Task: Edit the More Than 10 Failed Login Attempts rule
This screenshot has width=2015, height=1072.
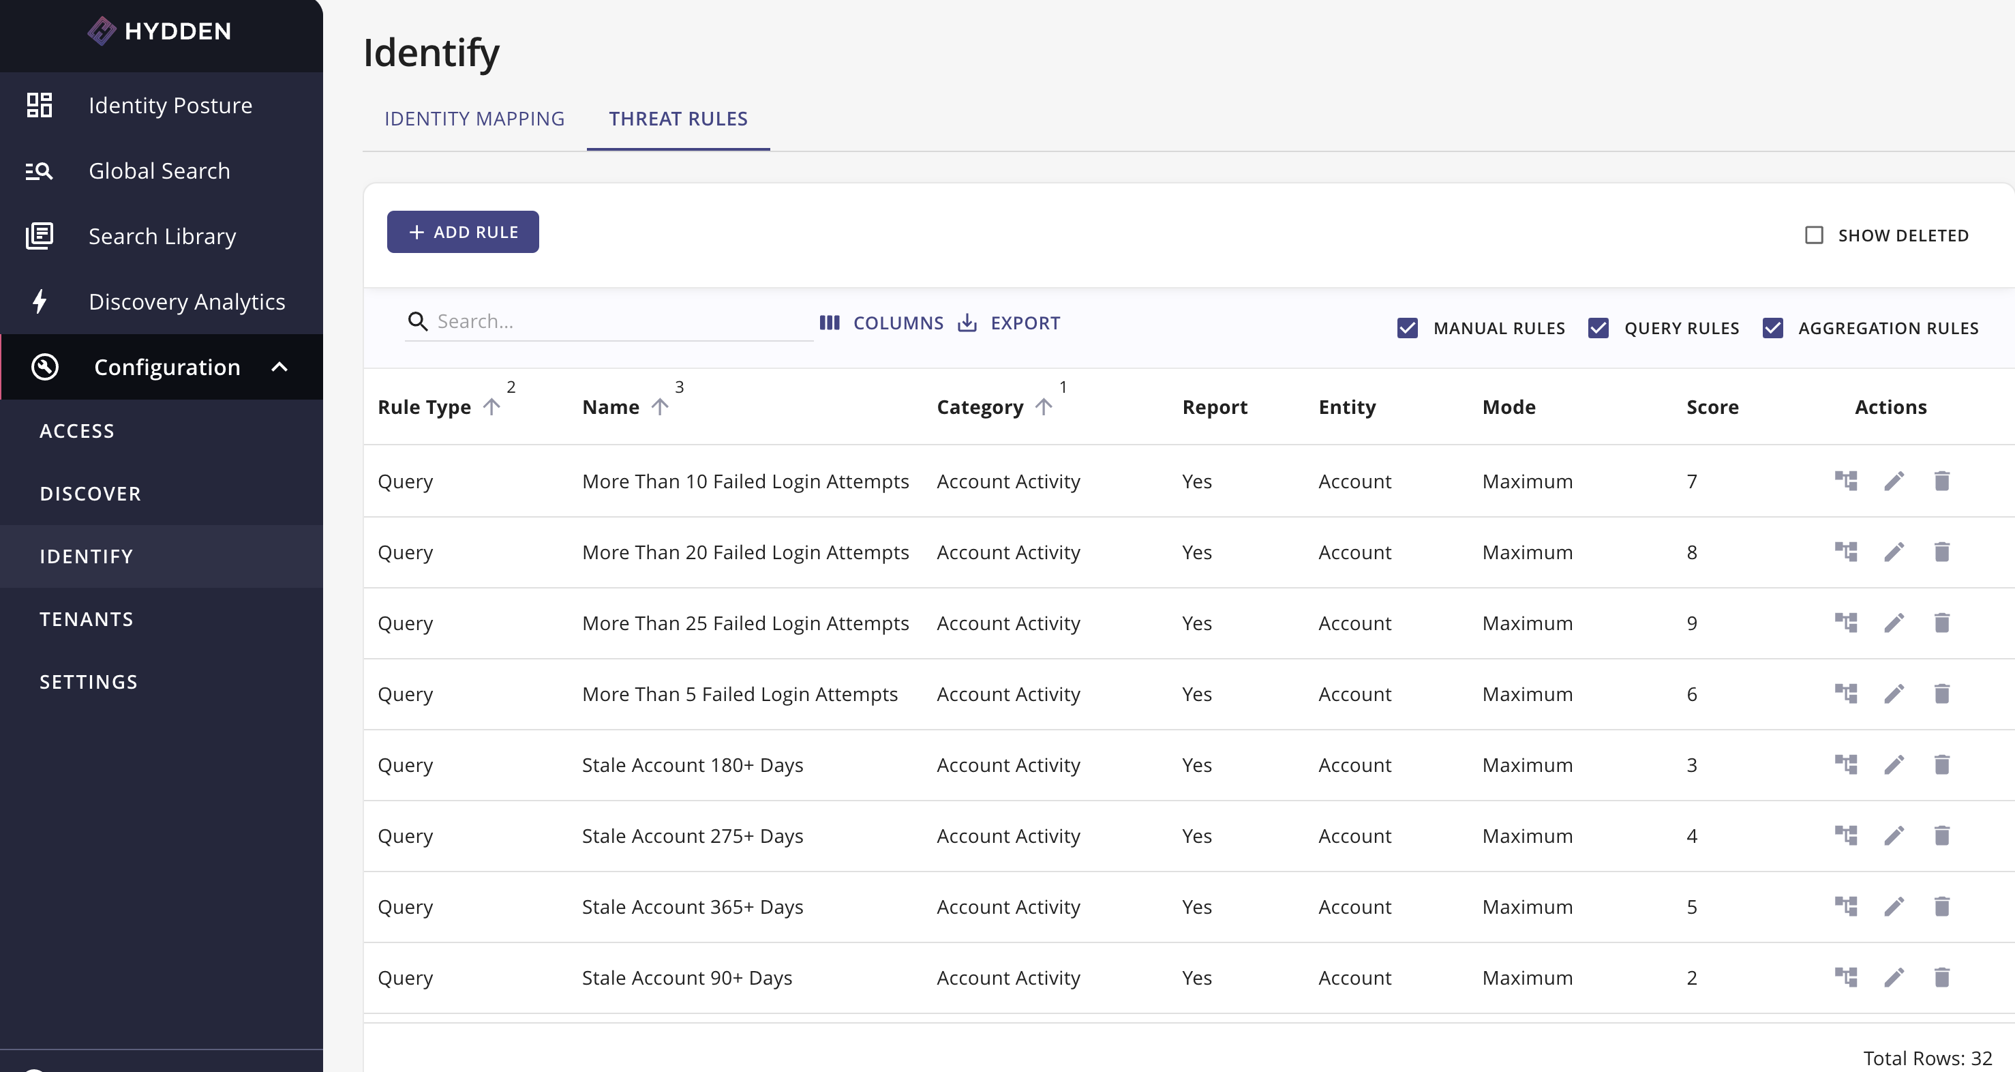Action: (x=1894, y=481)
